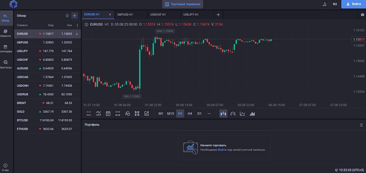366x173 pixels.
Task: Click the Торговый терминал button
Action: point(183,4)
